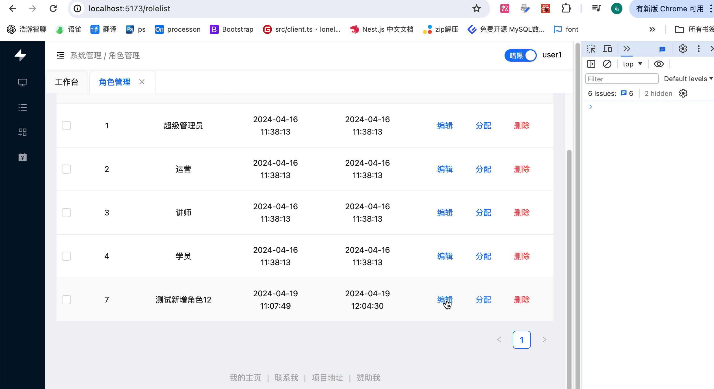The height and width of the screenshot is (389, 714).
Task: Expand the Default levels dropdown
Action: (x=688, y=79)
